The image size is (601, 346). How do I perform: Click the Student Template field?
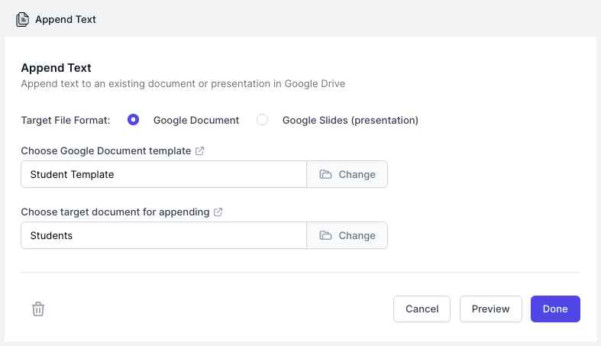coord(164,174)
